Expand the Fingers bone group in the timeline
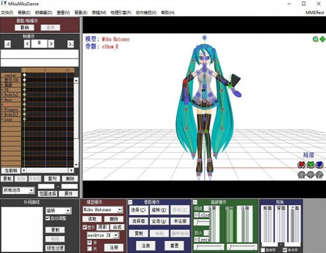Screen dimensions: 326x253 (x=2, y=109)
